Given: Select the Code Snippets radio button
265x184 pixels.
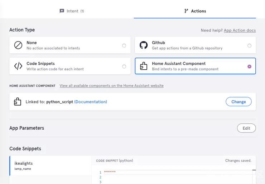Looking at the screenshot, I should click(x=124, y=66).
